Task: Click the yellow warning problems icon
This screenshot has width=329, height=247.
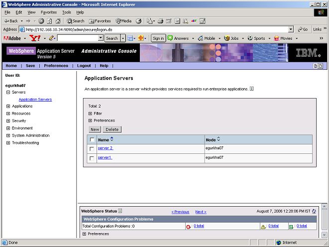Action: pyautogui.click(x=263, y=227)
